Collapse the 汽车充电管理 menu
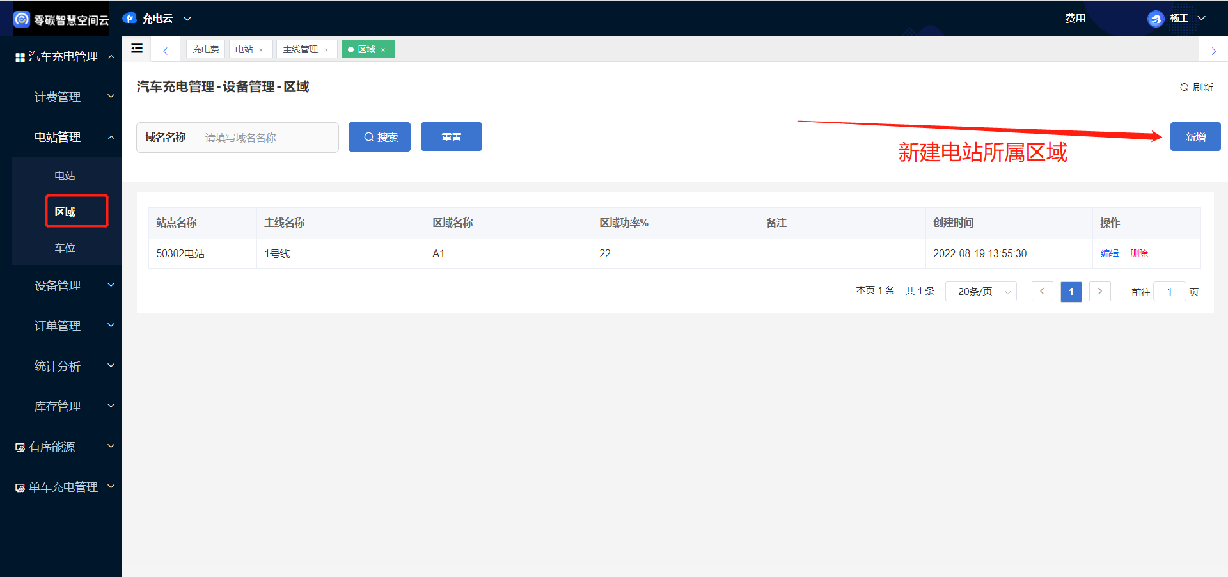The width and height of the screenshot is (1228, 577). (111, 56)
